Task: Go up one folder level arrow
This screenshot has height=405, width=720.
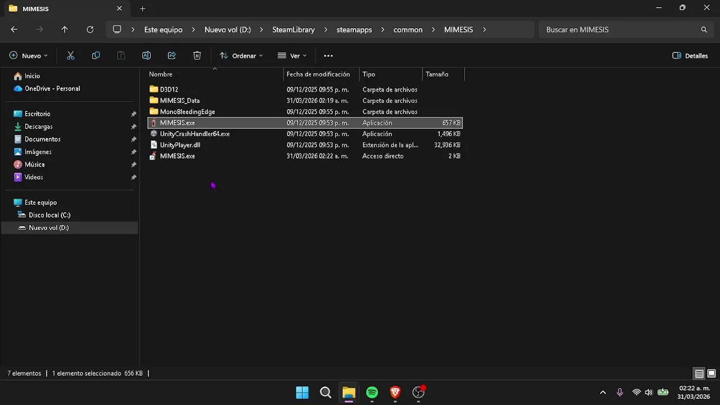Action: coord(65,30)
